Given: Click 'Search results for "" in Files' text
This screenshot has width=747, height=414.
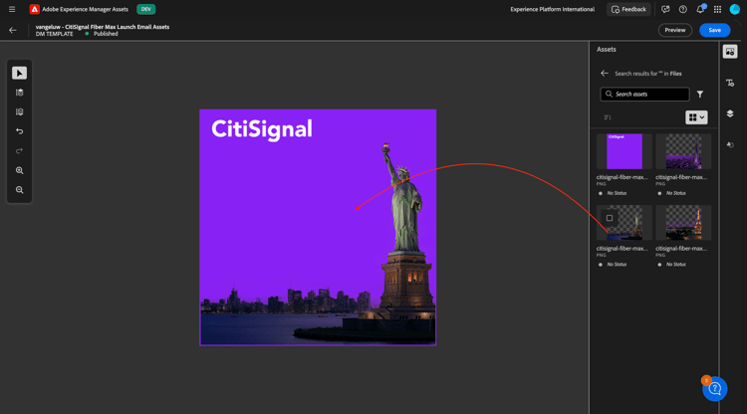Looking at the screenshot, I should pos(648,74).
